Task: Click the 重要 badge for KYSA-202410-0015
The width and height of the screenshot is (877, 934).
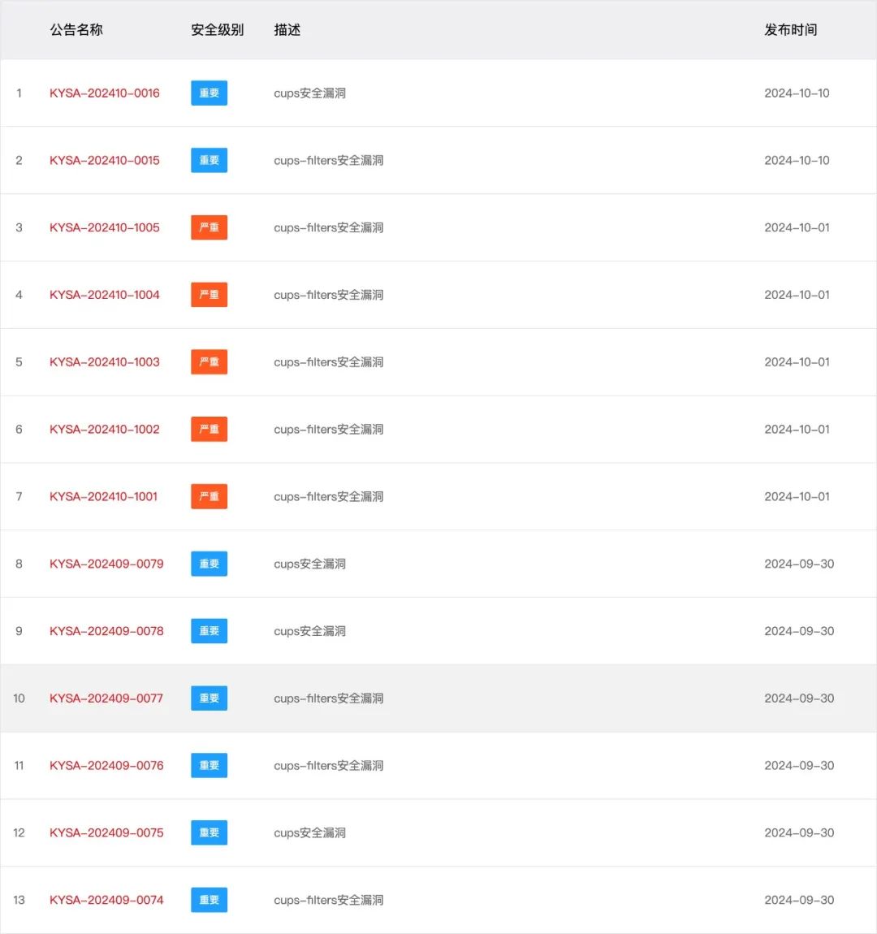Action: click(x=209, y=160)
